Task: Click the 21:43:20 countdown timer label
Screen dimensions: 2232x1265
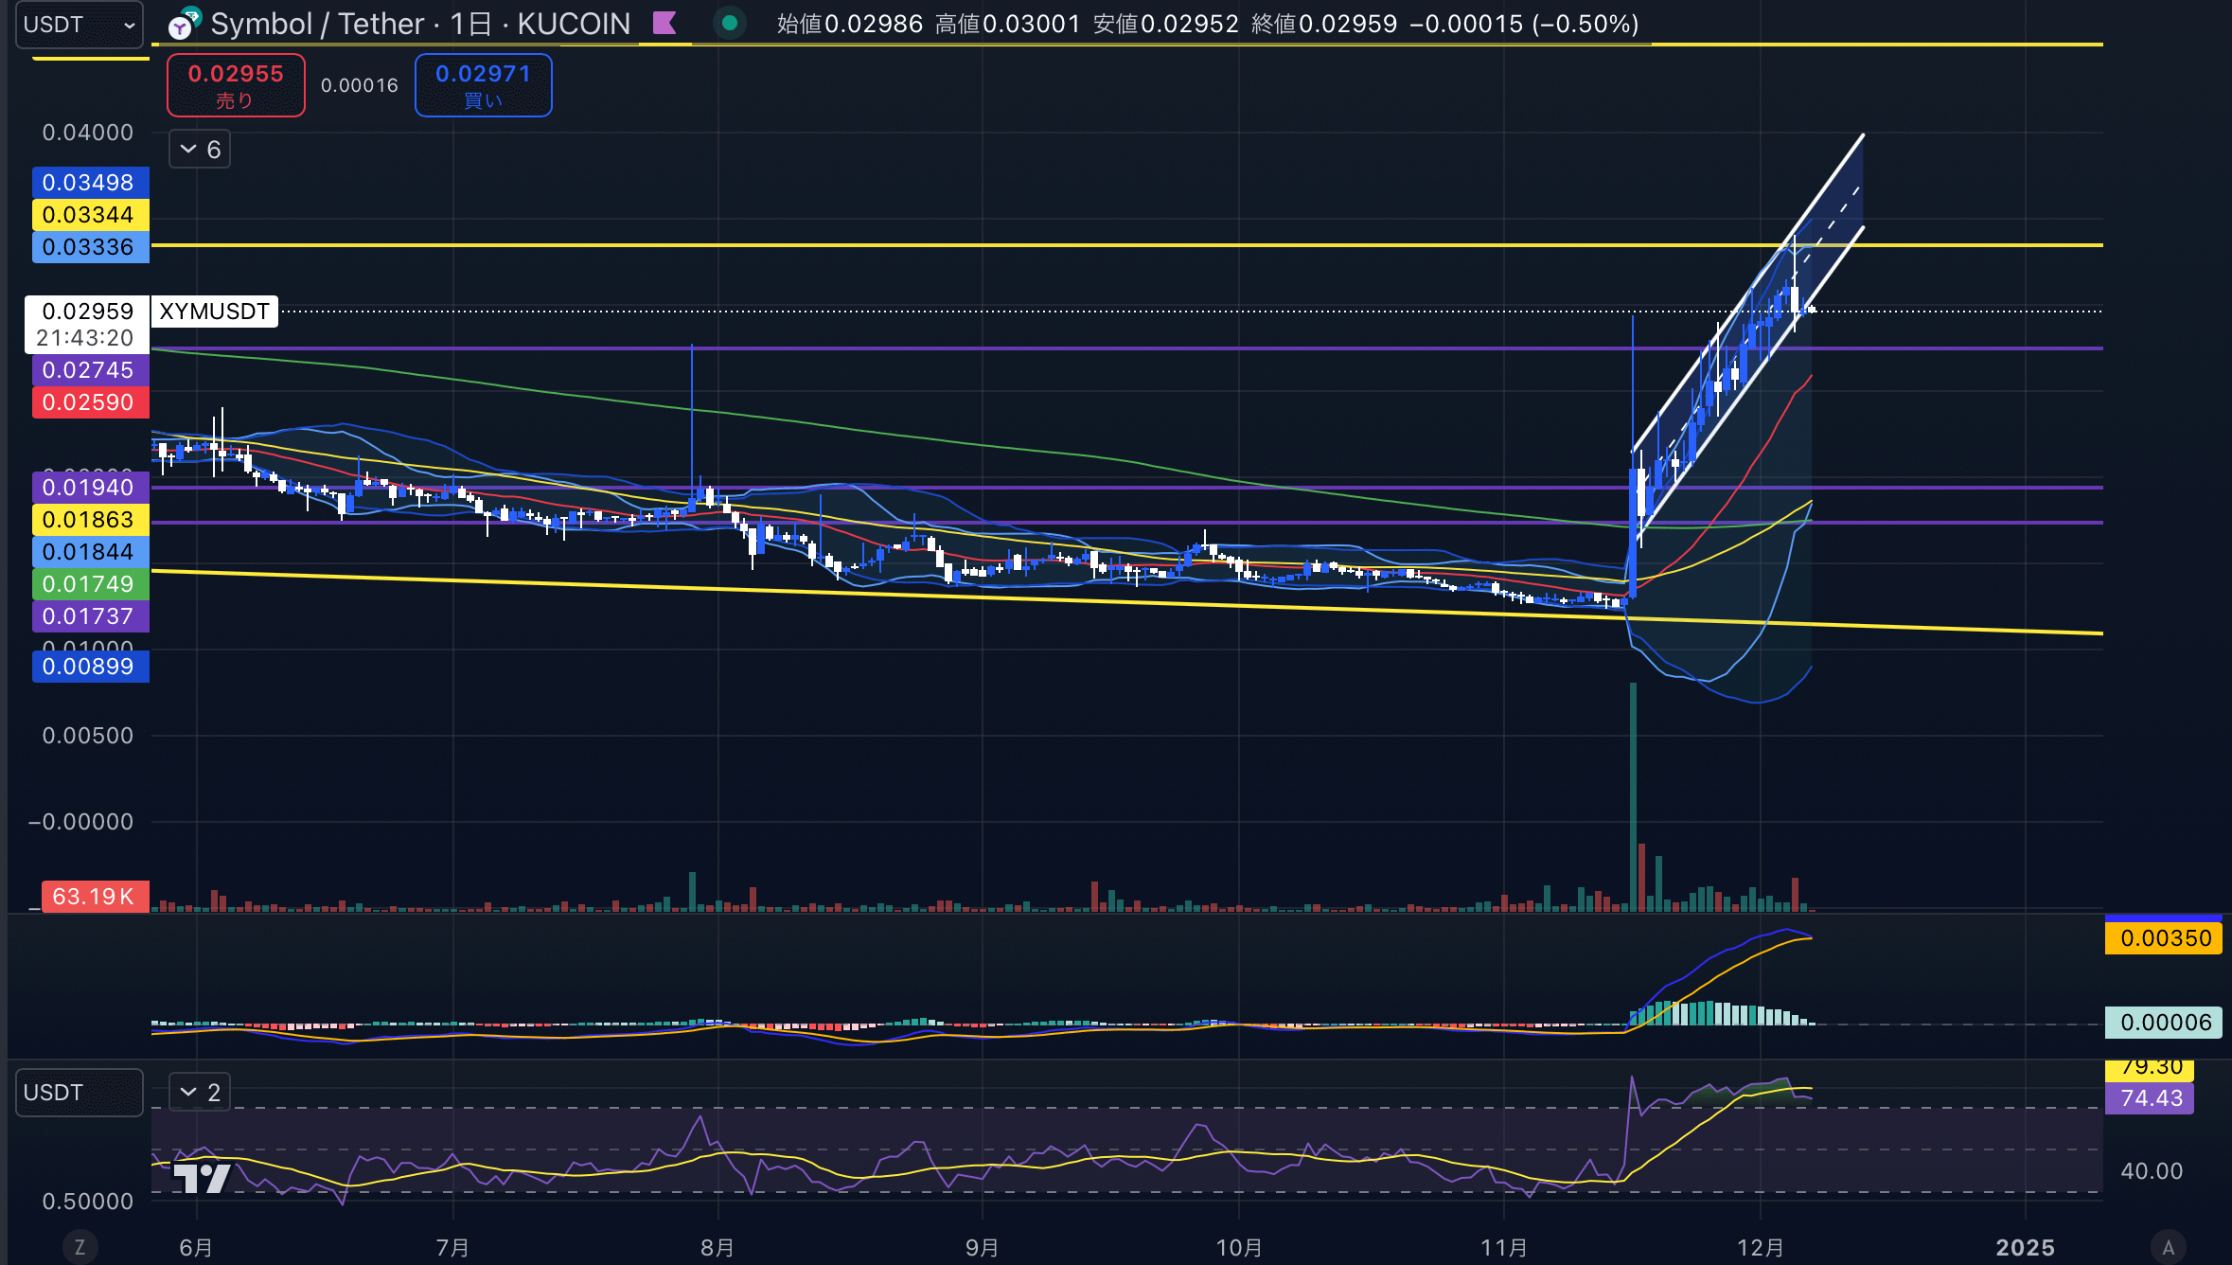Action: click(x=85, y=338)
